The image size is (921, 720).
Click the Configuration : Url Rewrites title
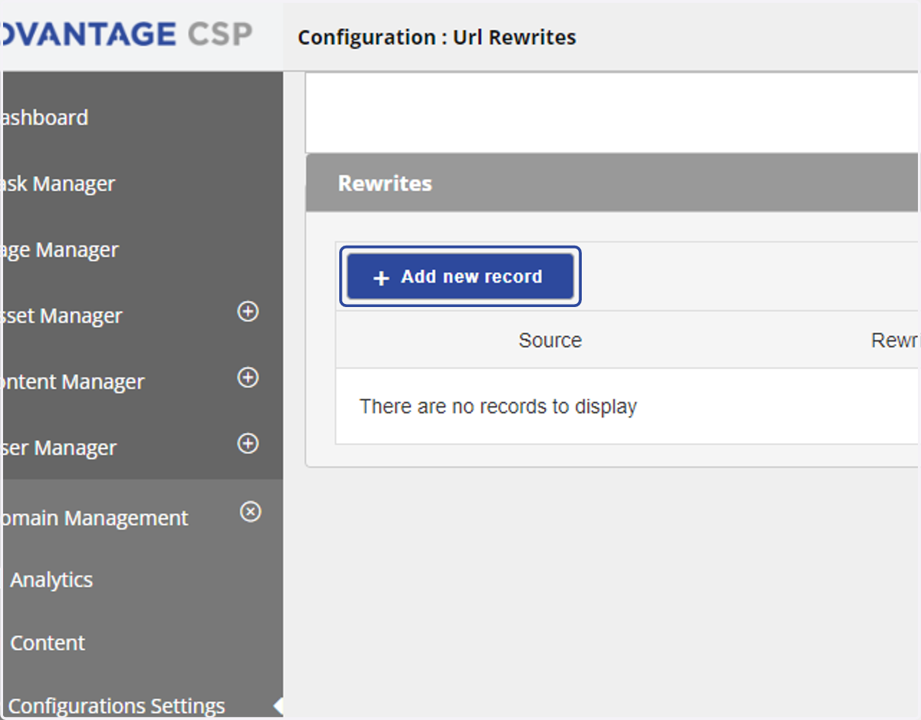click(437, 37)
